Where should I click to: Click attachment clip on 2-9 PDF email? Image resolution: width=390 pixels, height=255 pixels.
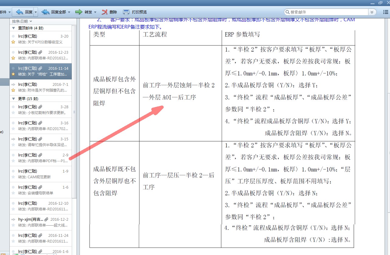[x=40, y=155]
